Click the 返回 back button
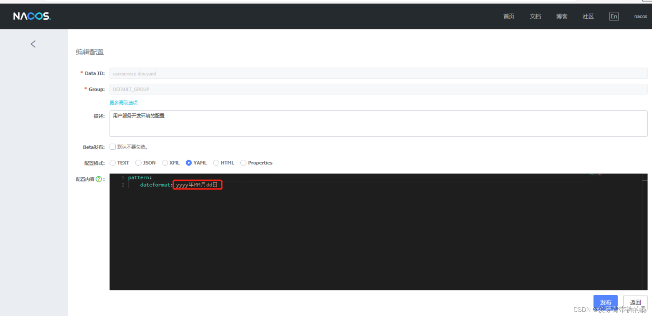Screen dimensions: 652x316 click(x=635, y=302)
